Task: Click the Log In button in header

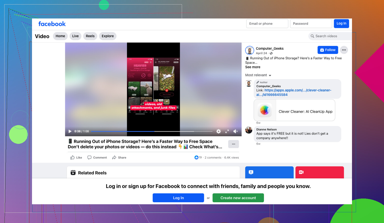Action: tap(341, 23)
